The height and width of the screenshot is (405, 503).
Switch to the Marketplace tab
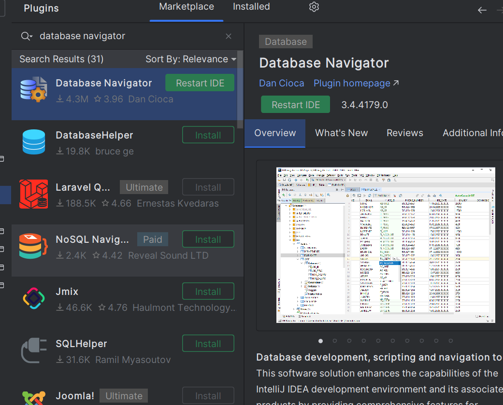coord(187,7)
